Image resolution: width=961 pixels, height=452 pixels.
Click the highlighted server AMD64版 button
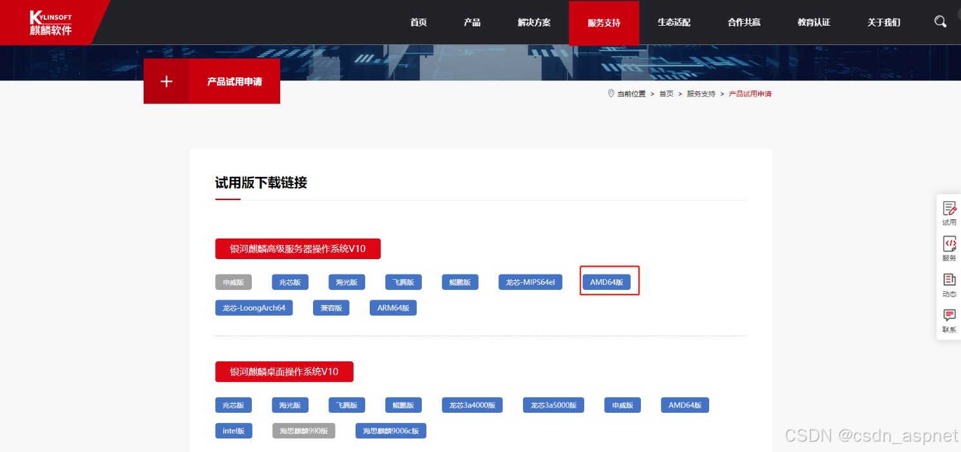pyautogui.click(x=607, y=282)
